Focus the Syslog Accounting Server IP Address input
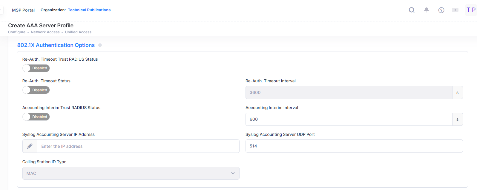 coord(138,146)
